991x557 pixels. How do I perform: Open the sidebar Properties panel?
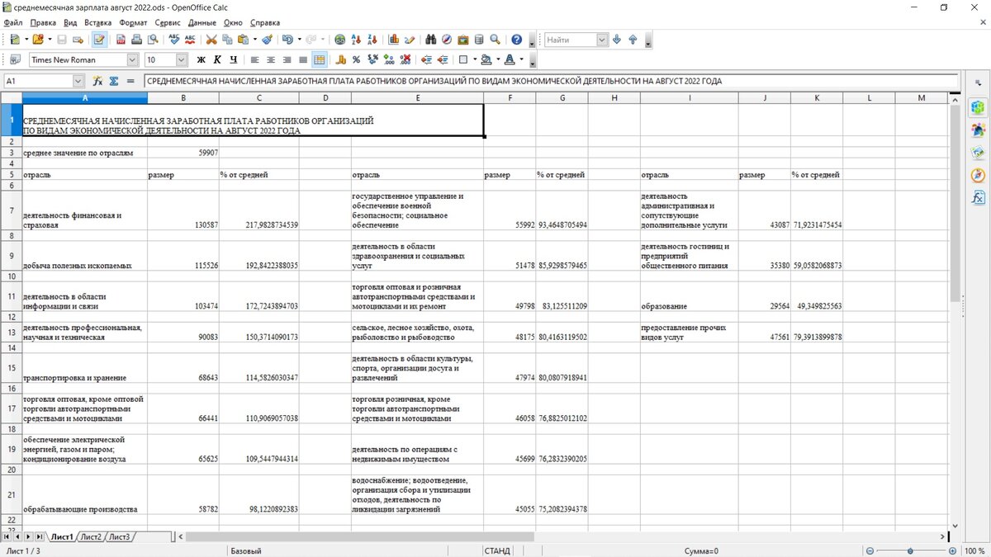coord(979,107)
